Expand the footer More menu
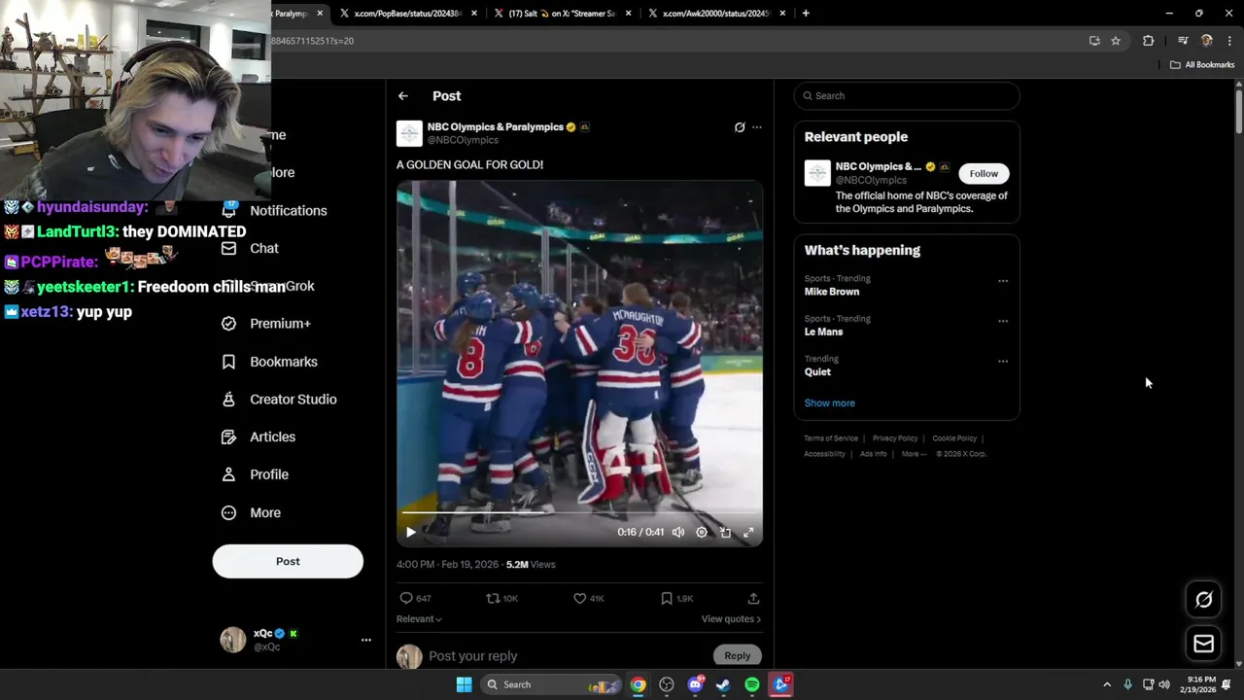 click(914, 454)
